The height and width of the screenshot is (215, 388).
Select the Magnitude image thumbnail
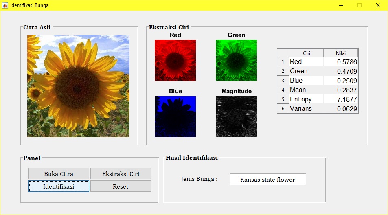[236, 116]
